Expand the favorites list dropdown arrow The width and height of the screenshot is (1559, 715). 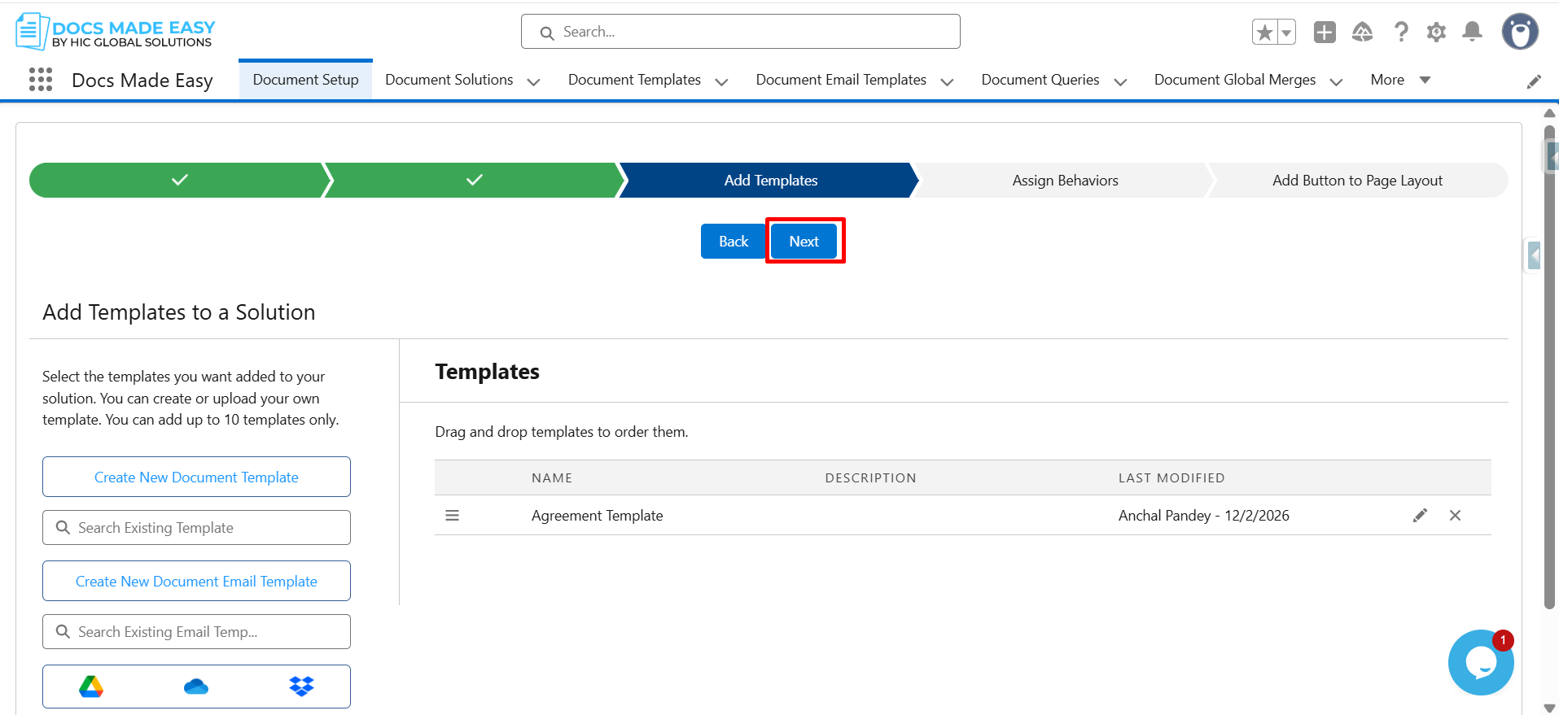click(1286, 33)
